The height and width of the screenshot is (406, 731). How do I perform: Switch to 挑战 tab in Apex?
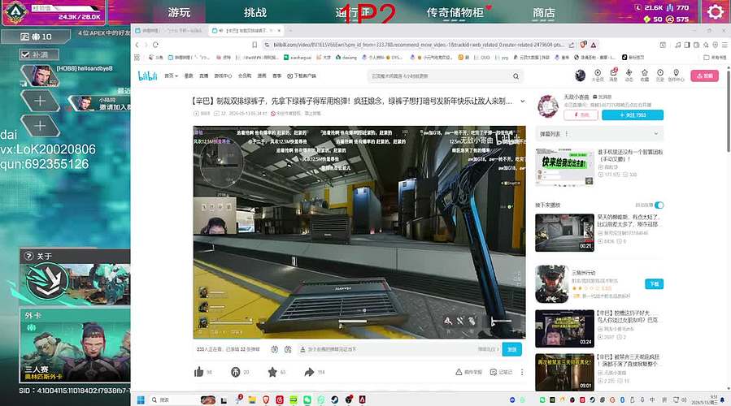[x=255, y=12]
